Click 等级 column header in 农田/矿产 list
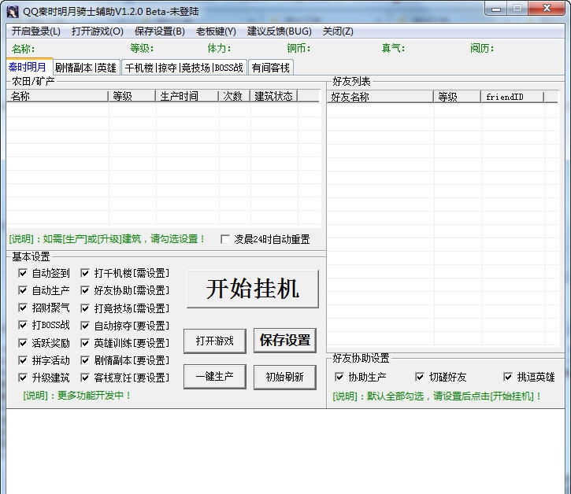 point(132,96)
